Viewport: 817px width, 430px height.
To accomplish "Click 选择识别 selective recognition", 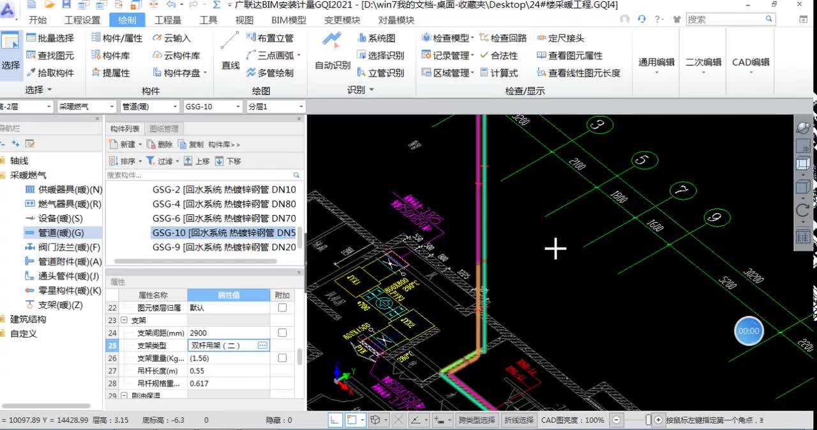I will 380,56.
